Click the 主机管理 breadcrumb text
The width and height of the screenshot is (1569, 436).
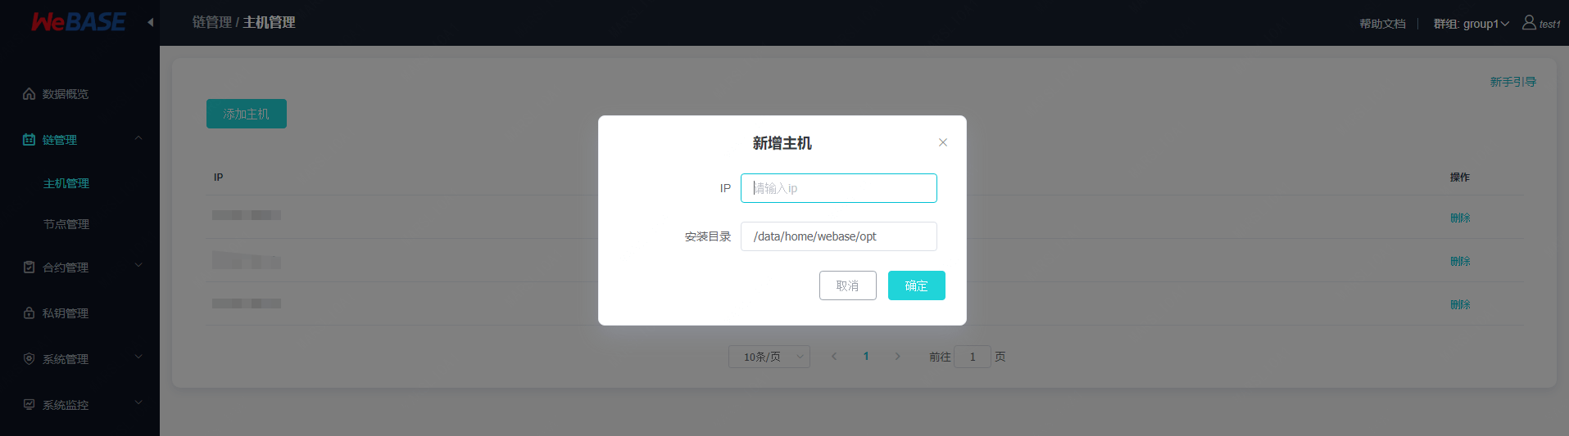270,23
